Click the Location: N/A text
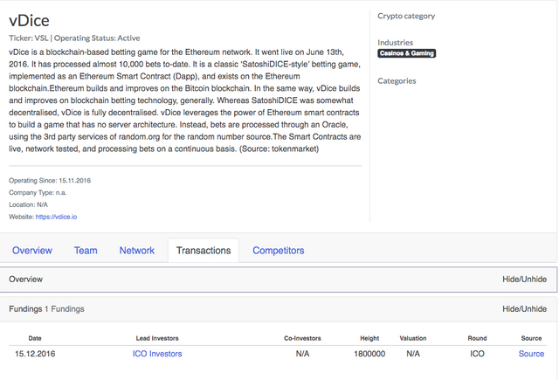The image size is (559, 380). 28,204
